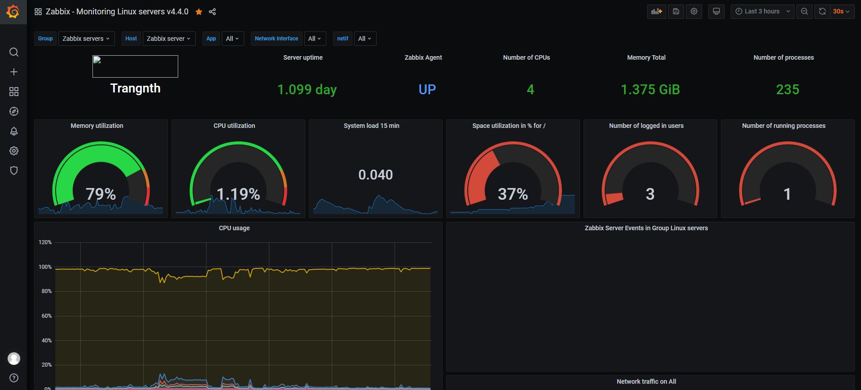This screenshot has height=390, width=861.
Task: Open the Server Admin shield icon
Action: 14,171
